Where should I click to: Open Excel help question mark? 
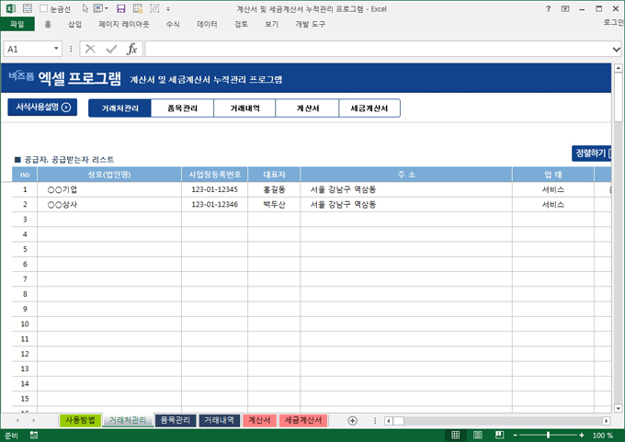549,8
